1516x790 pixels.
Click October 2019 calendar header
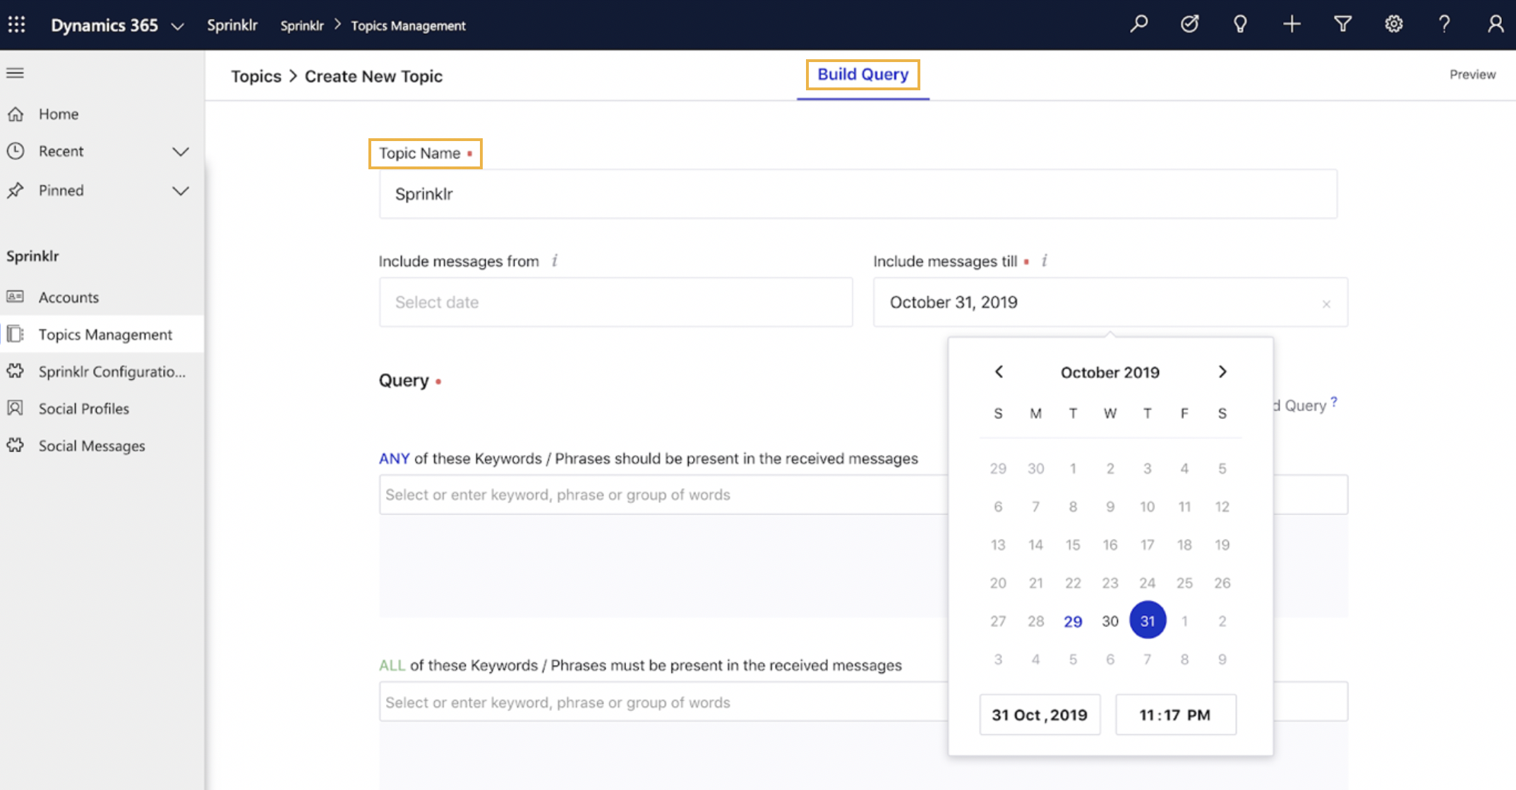tap(1109, 372)
